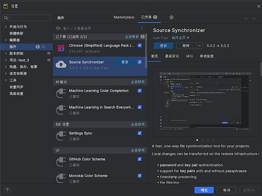Click 更新 button in Source Synchronizer details
Screen dimensions: 262x196
163,46
